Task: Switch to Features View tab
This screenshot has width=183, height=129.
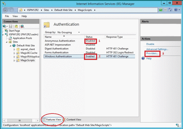Action: tap(52, 120)
